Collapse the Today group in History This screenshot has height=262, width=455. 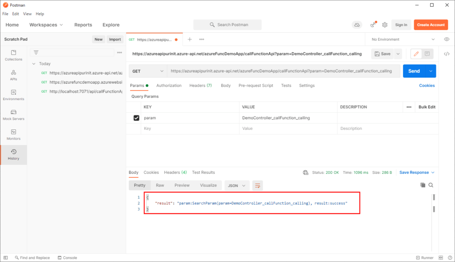click(33, 63)
